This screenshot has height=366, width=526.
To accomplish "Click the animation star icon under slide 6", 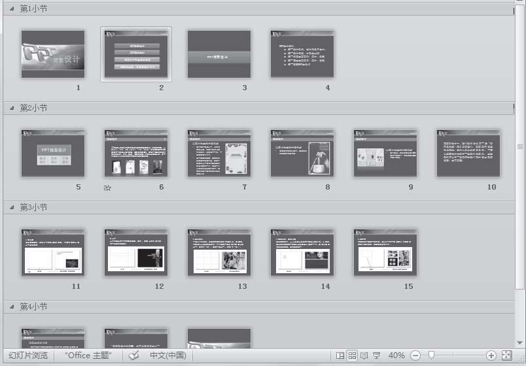I will [107, 188].
